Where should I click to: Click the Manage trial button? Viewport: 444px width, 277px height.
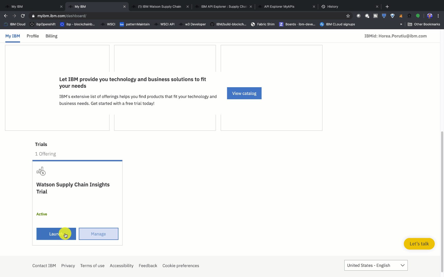(x=98, y=234)
